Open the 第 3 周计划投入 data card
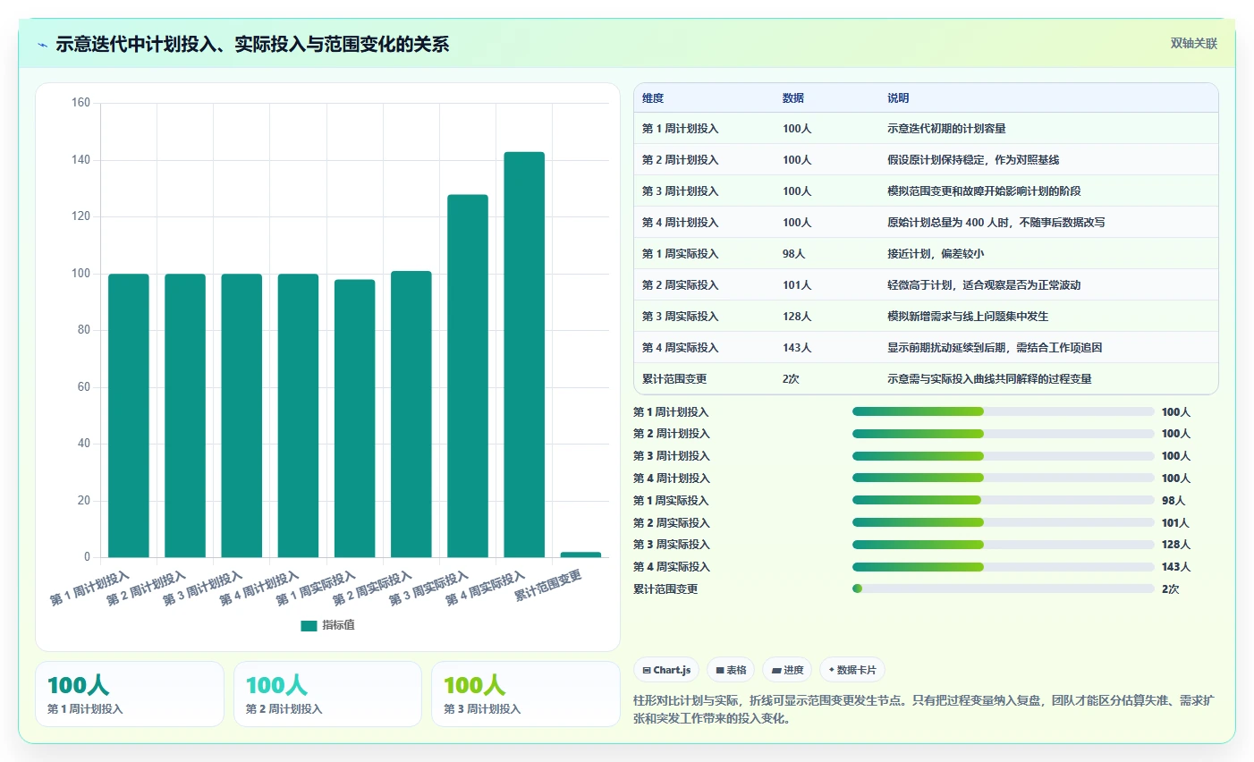 (526, 694)
